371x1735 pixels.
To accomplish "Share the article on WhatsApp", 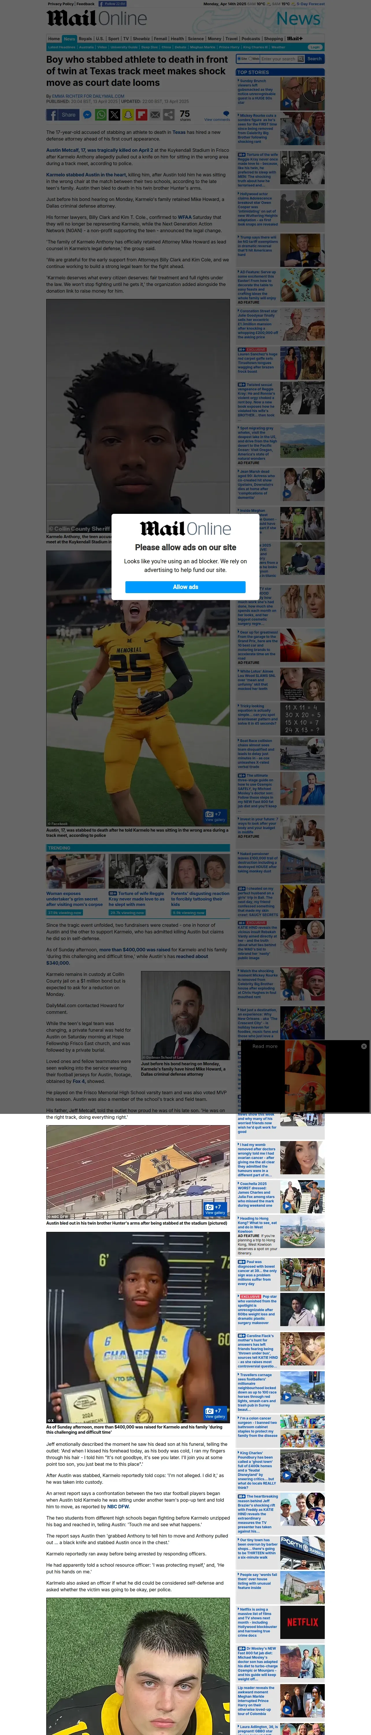I will (101, 115).
